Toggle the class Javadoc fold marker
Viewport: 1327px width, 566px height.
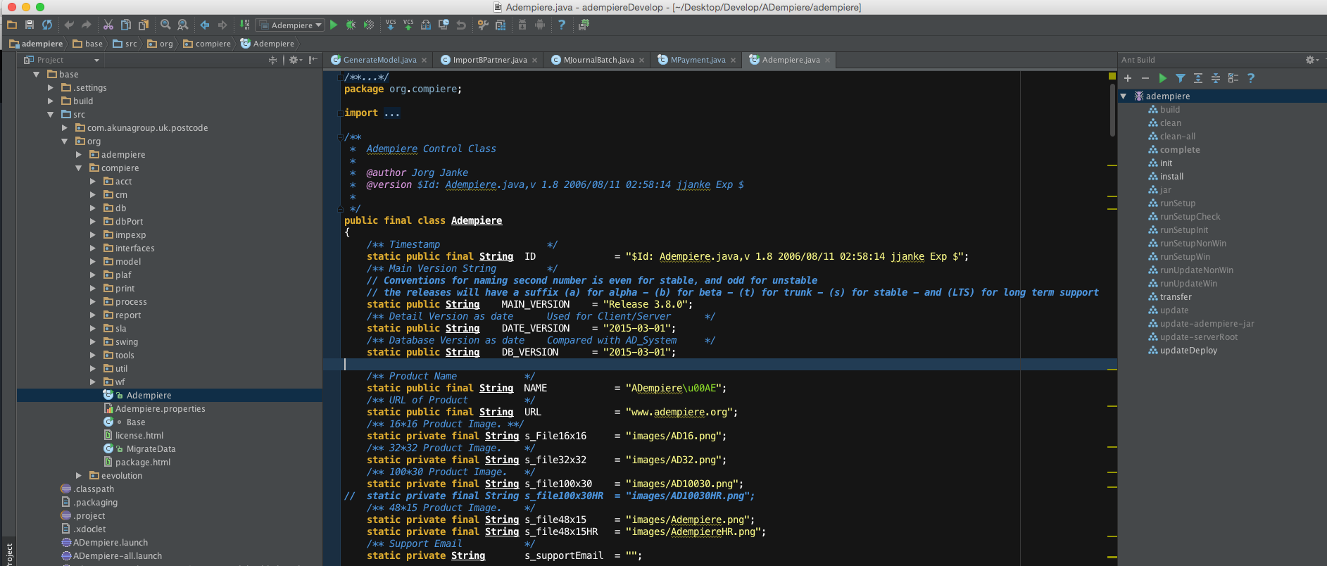click(x=341, y=137)
